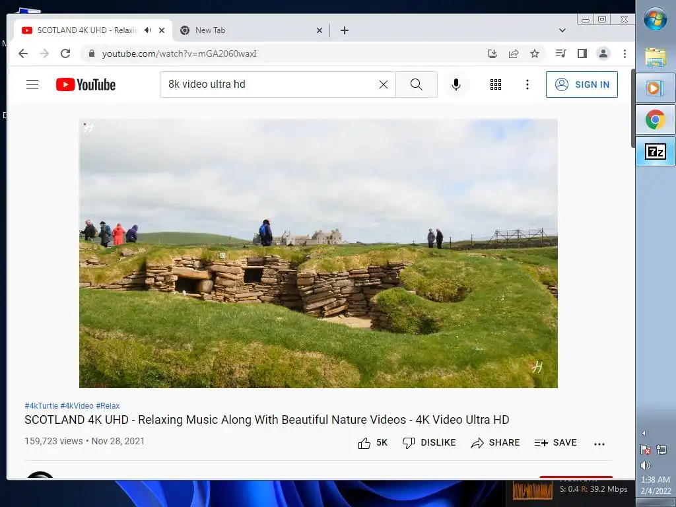Image resolution: width=676 pixels, height=507 pixels.
Task: Open a new browser tab with plus
Action: coord(345,30)
